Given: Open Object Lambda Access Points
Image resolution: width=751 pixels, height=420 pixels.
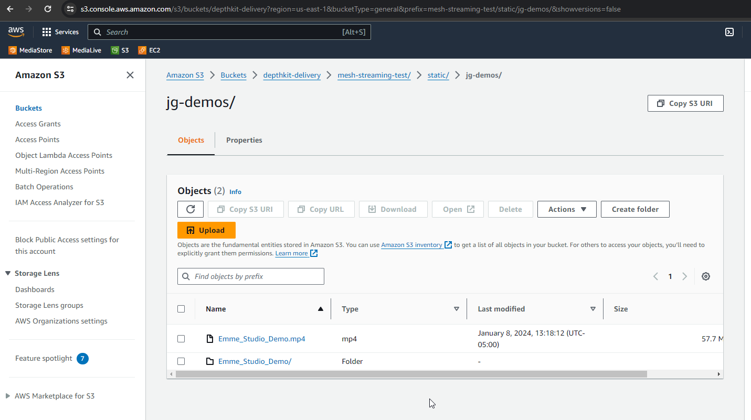Looking at the screenshot, I should click(64, 155).
